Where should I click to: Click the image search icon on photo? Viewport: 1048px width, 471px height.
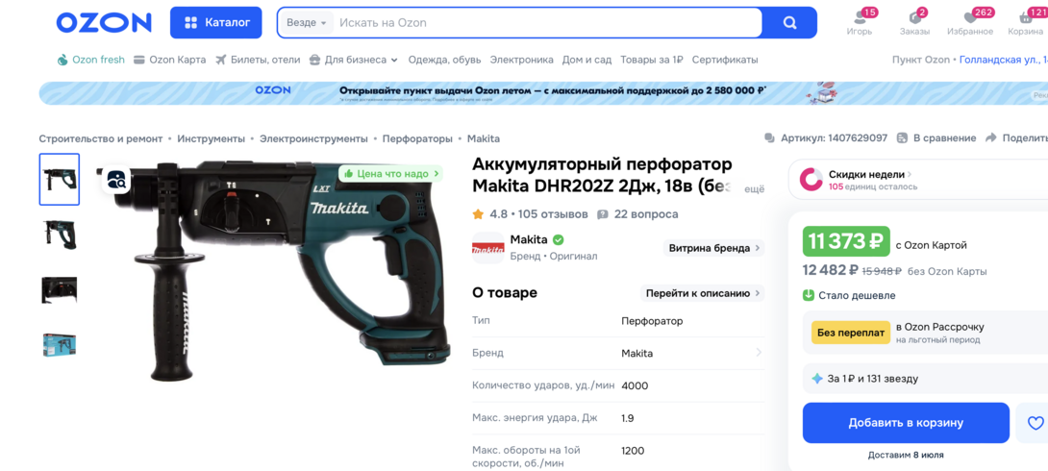pyautogui.click(x=116, y=179)
